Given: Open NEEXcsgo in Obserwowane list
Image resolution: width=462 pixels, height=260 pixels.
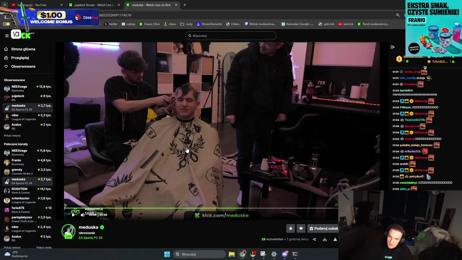Looking at the screenshot, I should point(27,88).
